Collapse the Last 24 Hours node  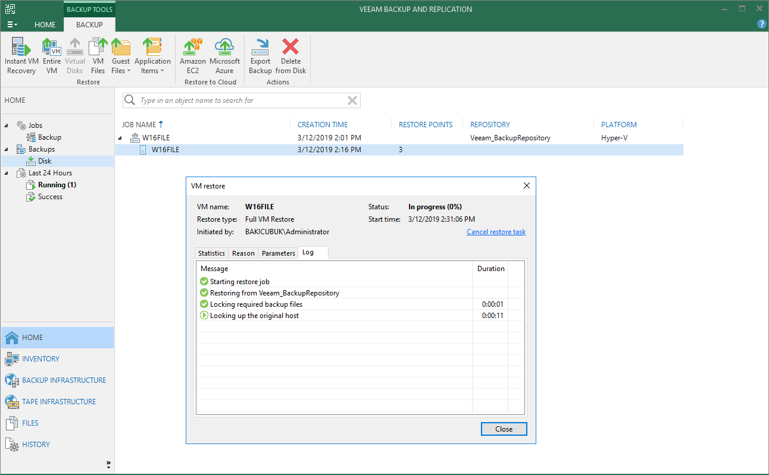pos(7,173)
